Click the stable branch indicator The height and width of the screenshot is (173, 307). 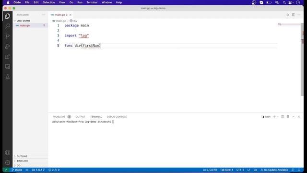(x=17, y=170)
